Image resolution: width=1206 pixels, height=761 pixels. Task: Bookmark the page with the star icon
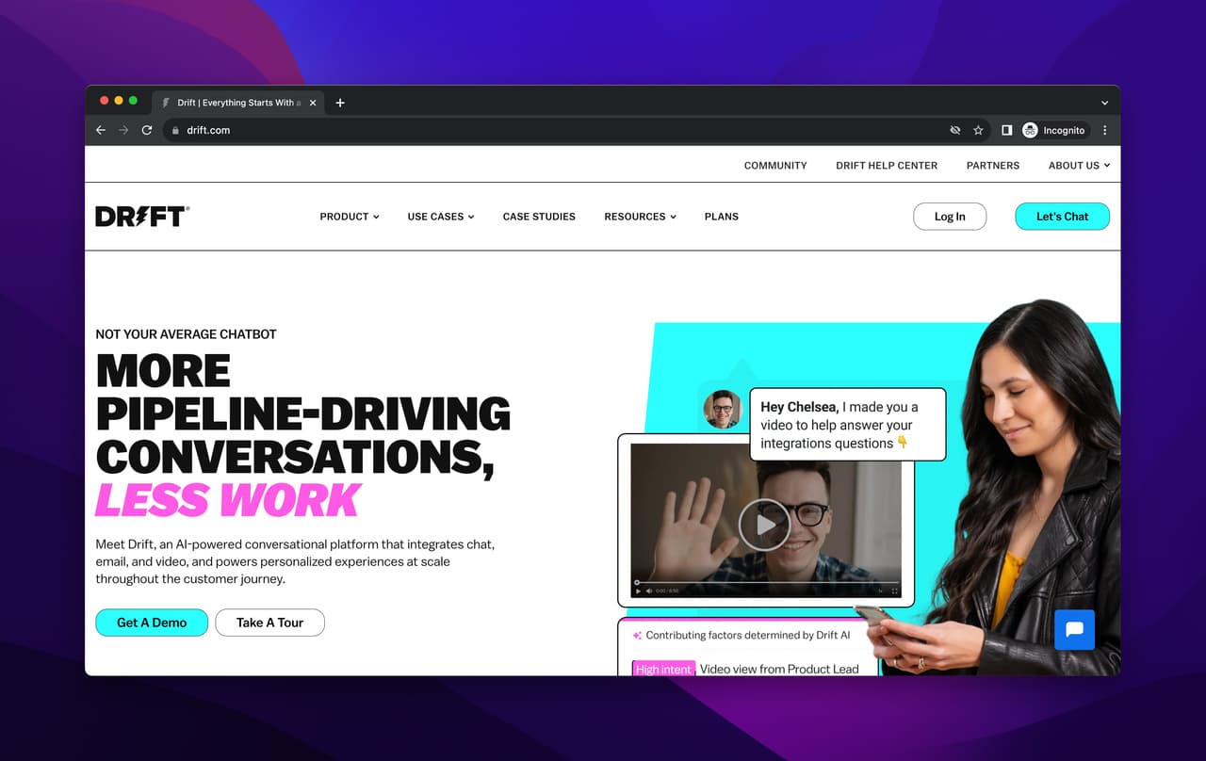point(978,130)
